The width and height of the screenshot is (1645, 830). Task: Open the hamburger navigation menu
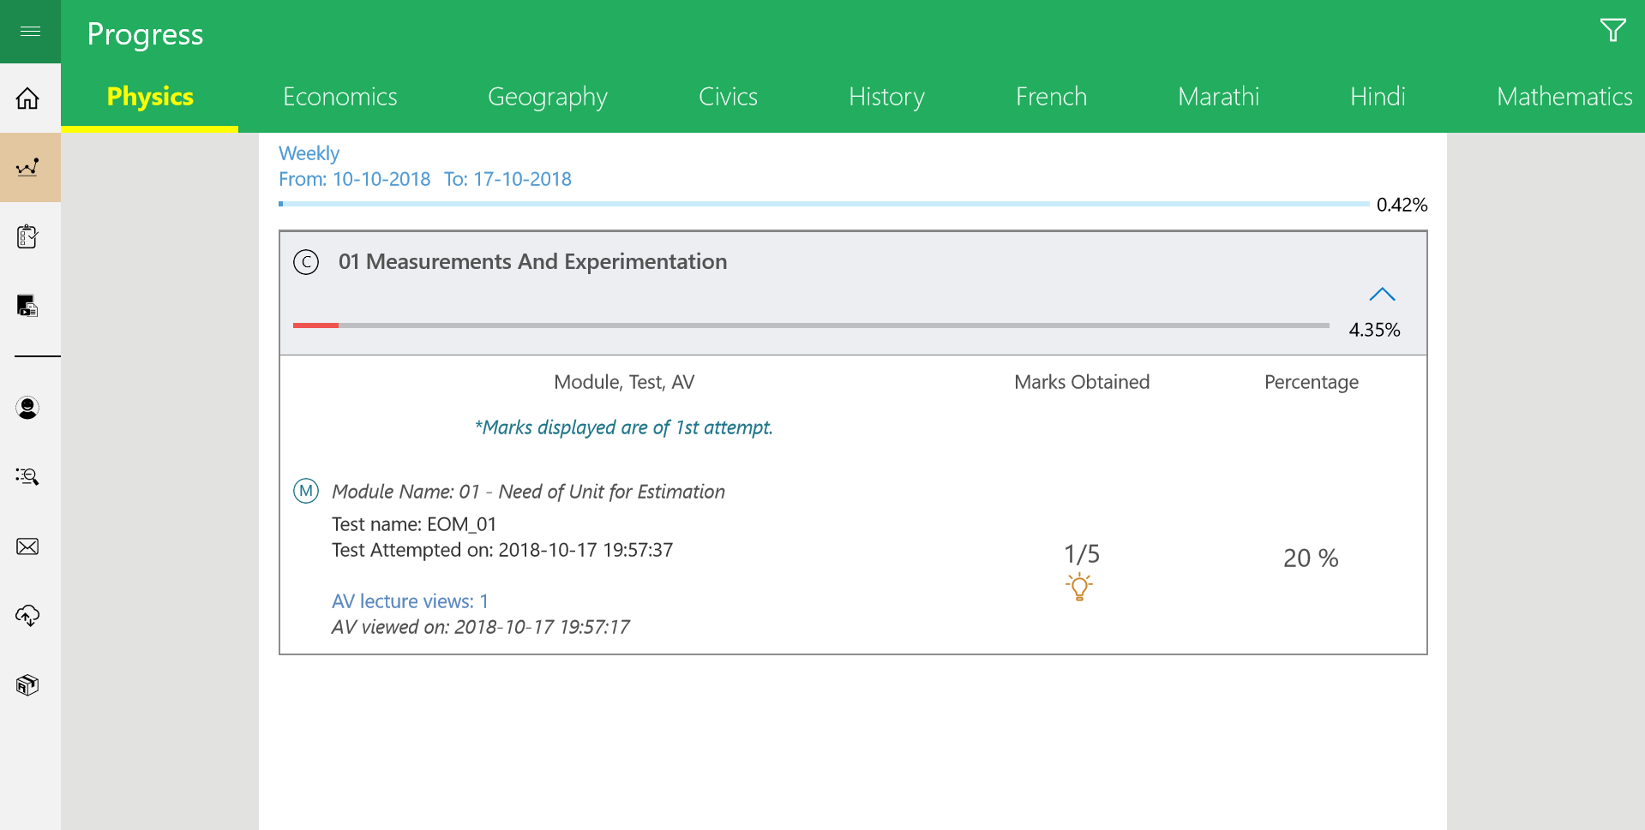(x=30, y=32)
